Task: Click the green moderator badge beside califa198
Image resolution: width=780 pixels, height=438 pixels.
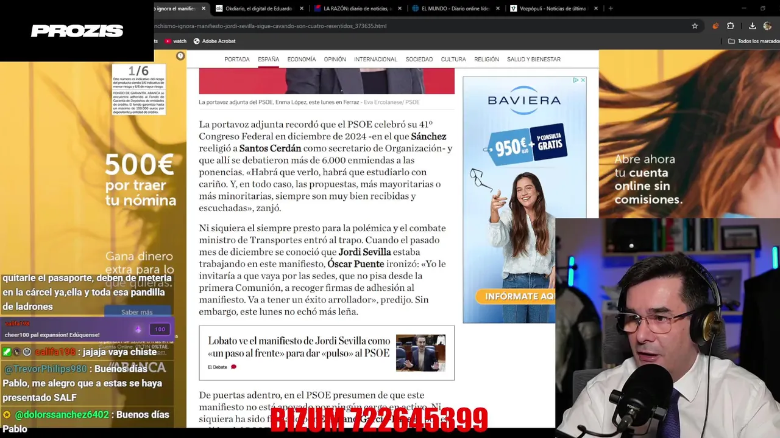Action: tap(7, 352)
